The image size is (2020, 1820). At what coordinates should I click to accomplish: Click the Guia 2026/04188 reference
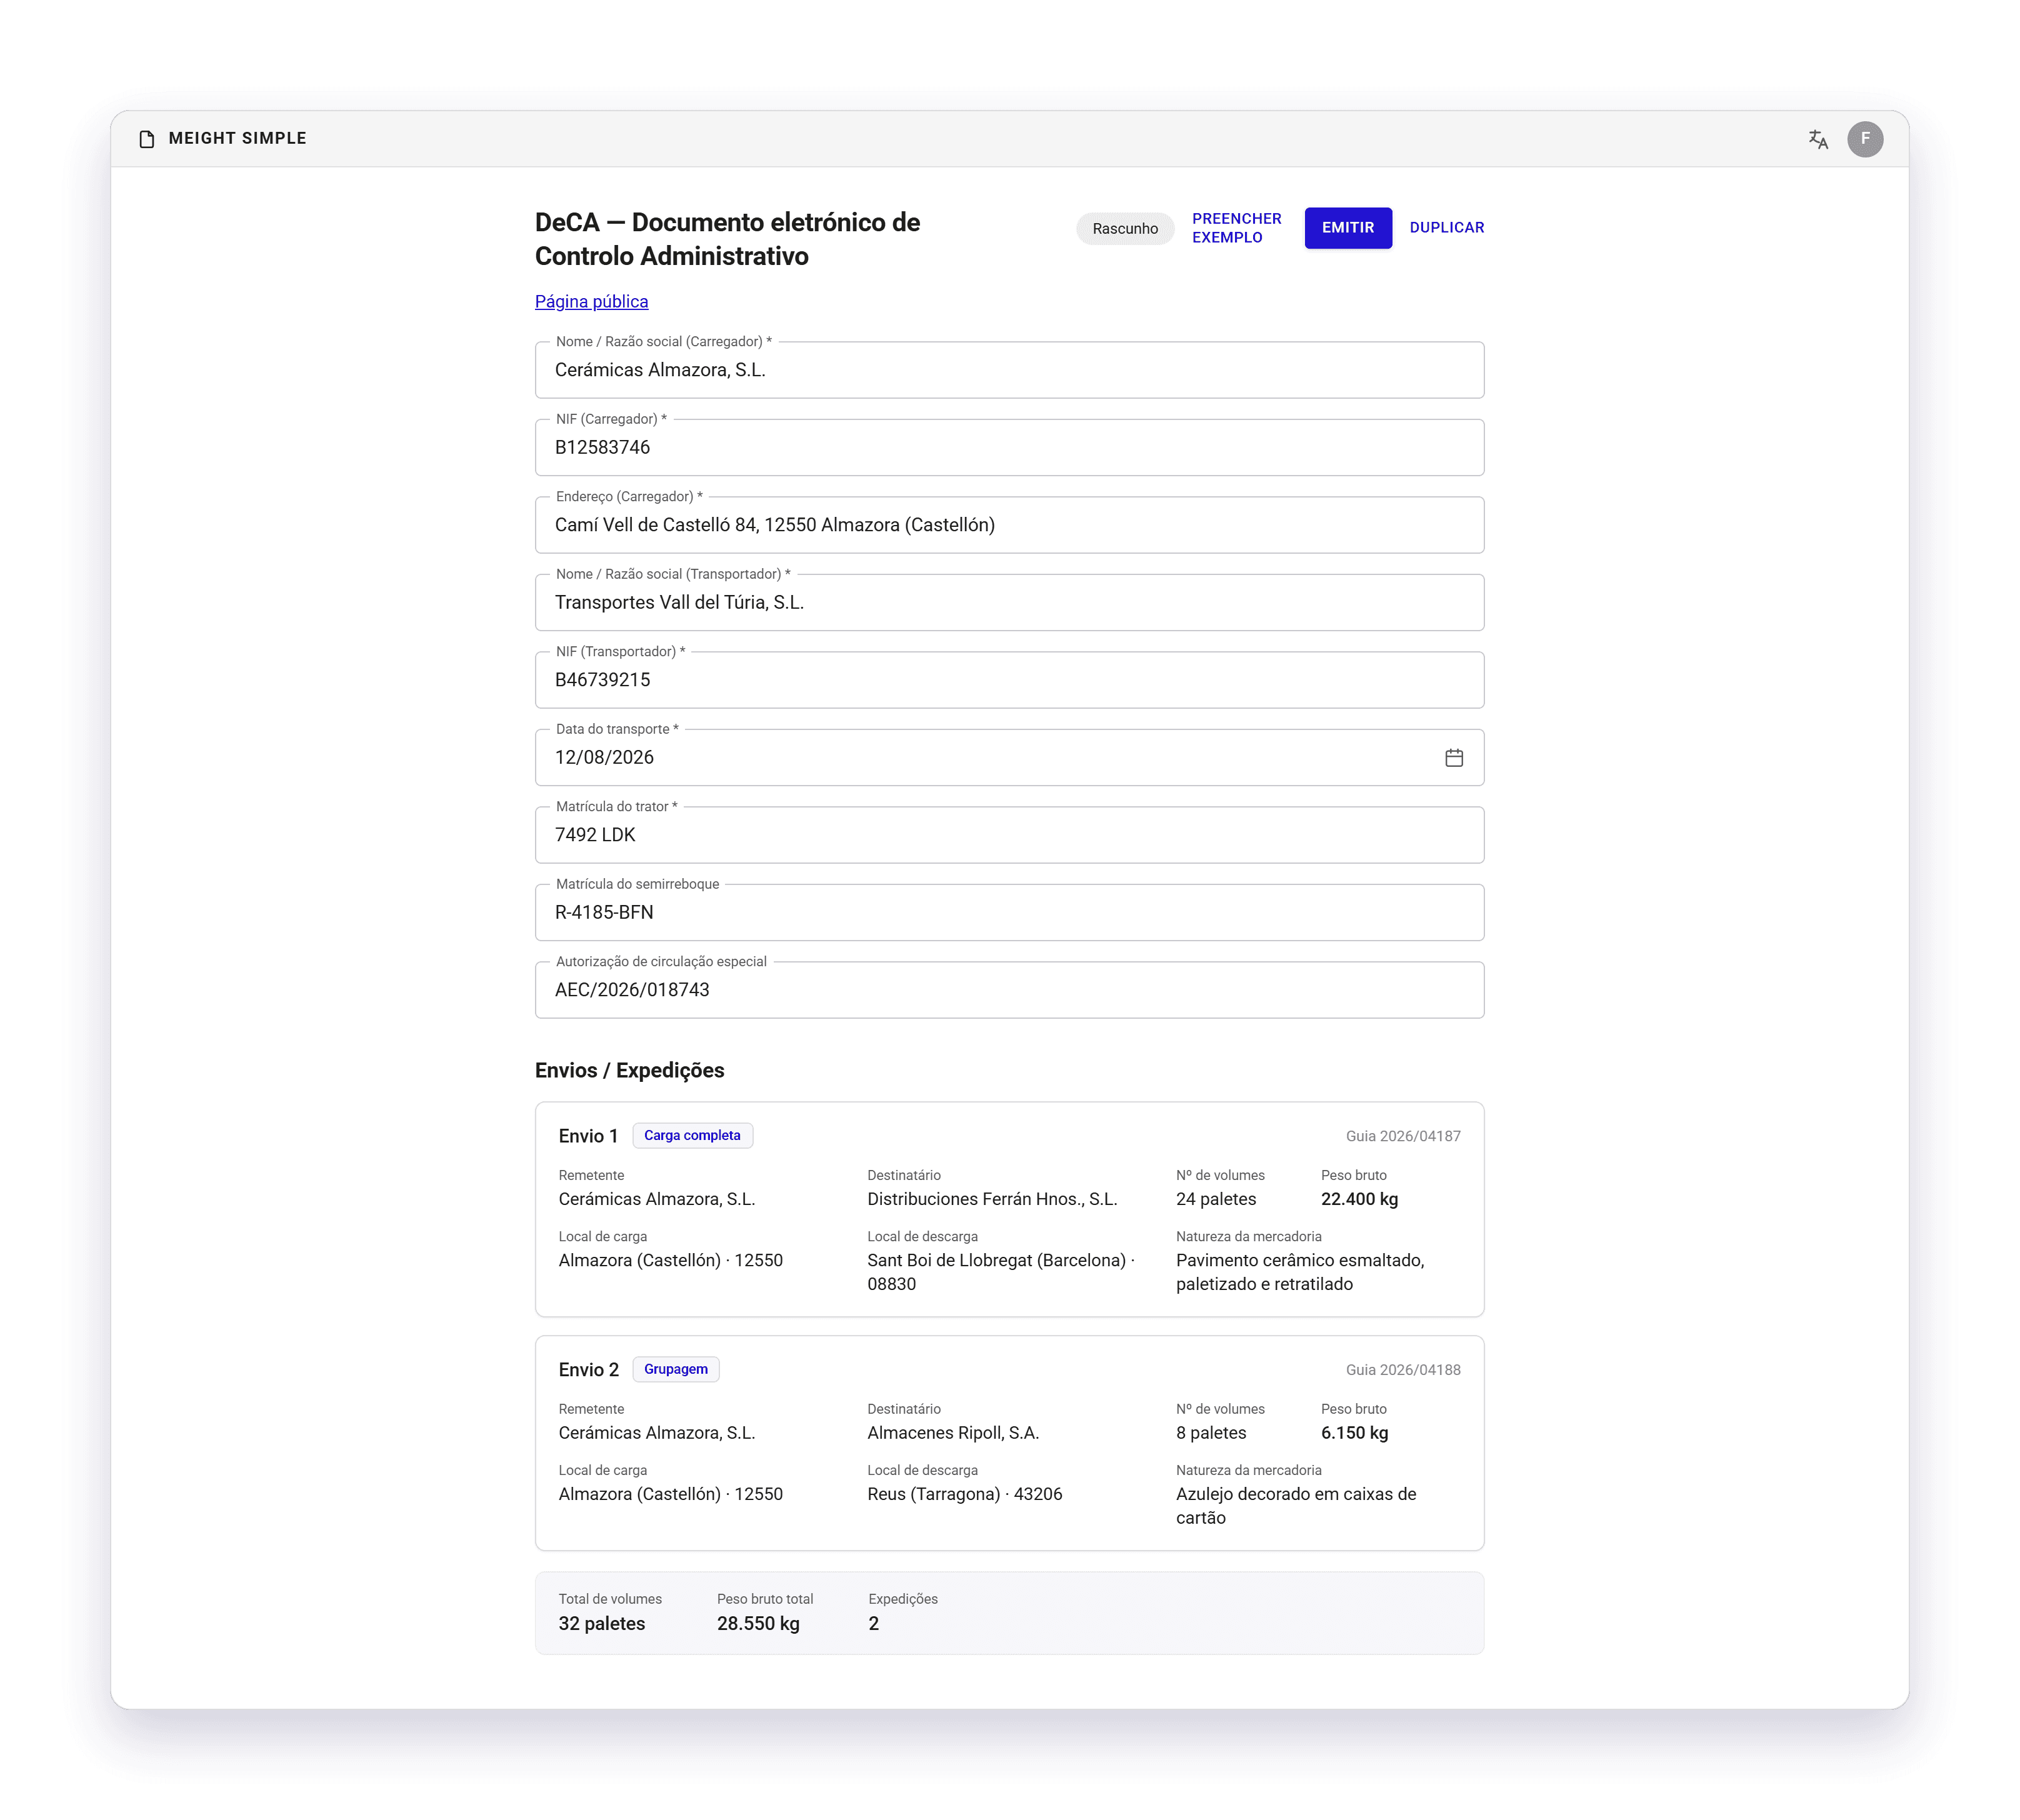1403,1371
